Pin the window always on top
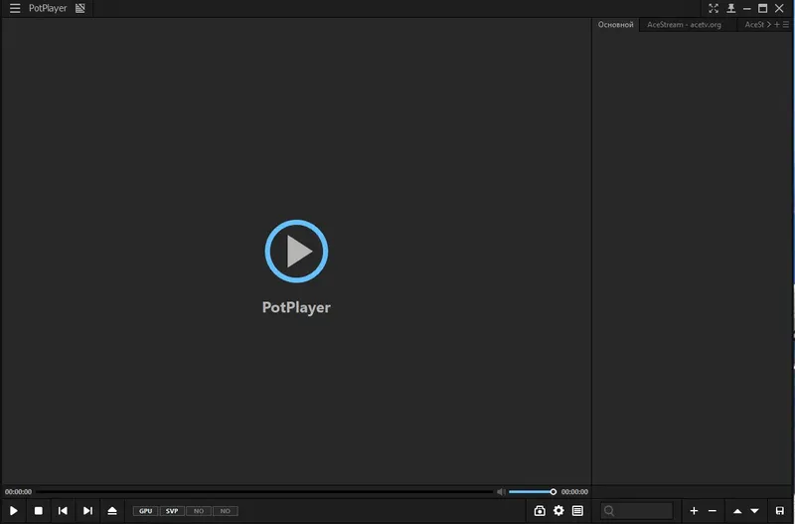 (731, 8)
